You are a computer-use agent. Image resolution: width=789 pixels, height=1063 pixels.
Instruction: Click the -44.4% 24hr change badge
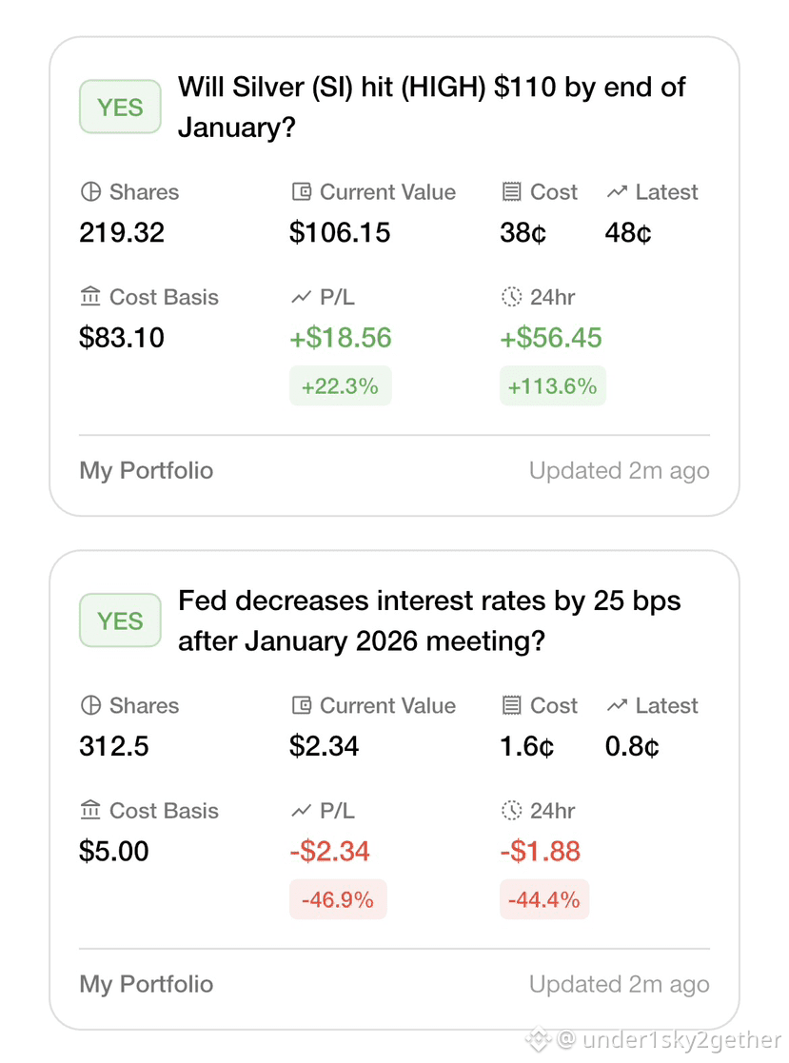coord(544,899)
